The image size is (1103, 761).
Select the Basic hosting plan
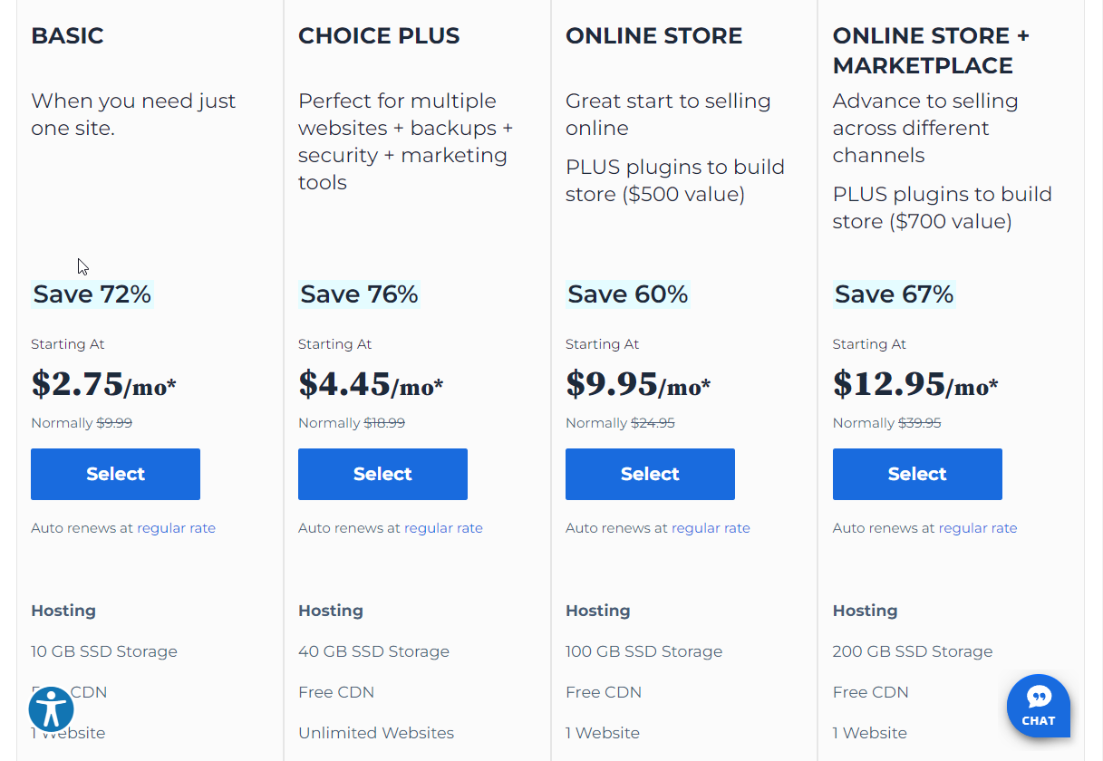tap(115, 474)
